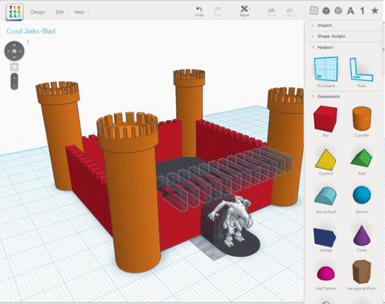This screenshot has height=304, width=385.
Task: Click the Tinkercad logo icon
Action: 14,12
